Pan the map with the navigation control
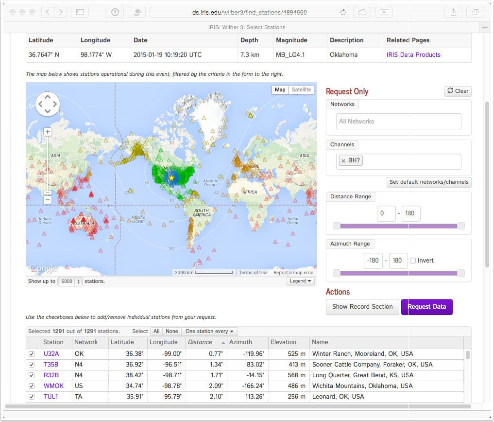 point(48,104)
